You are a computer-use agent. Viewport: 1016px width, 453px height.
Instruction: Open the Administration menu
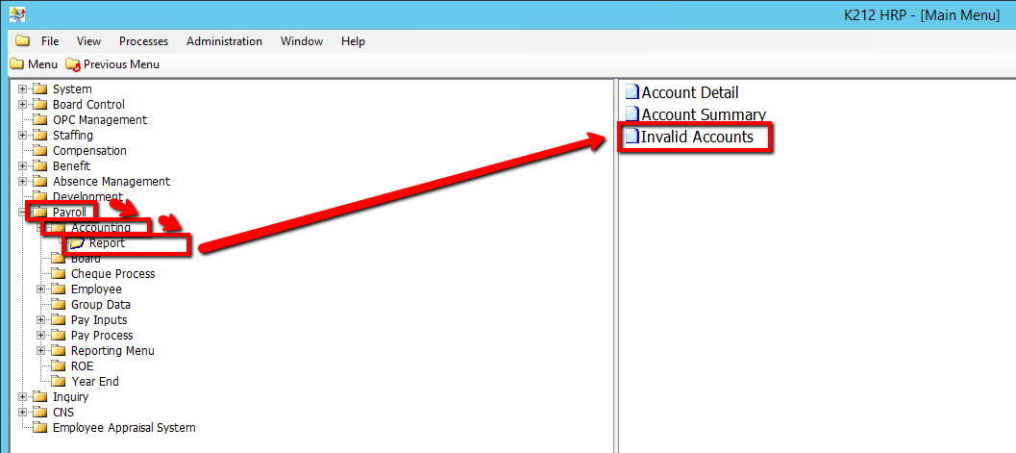click(224, 41)
